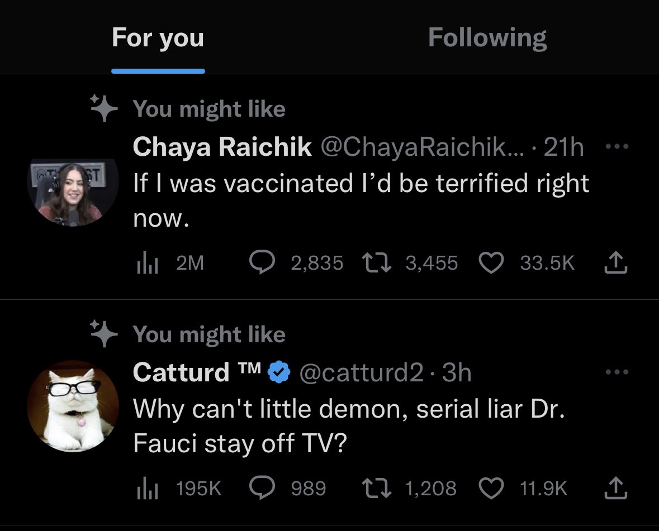The height and width of the screenshot is (531, 659).
Task: Click the Chaya Raichik display name
Action: click(222, 147)
